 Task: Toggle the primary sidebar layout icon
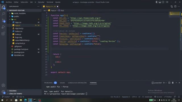[x=157, y=2]
